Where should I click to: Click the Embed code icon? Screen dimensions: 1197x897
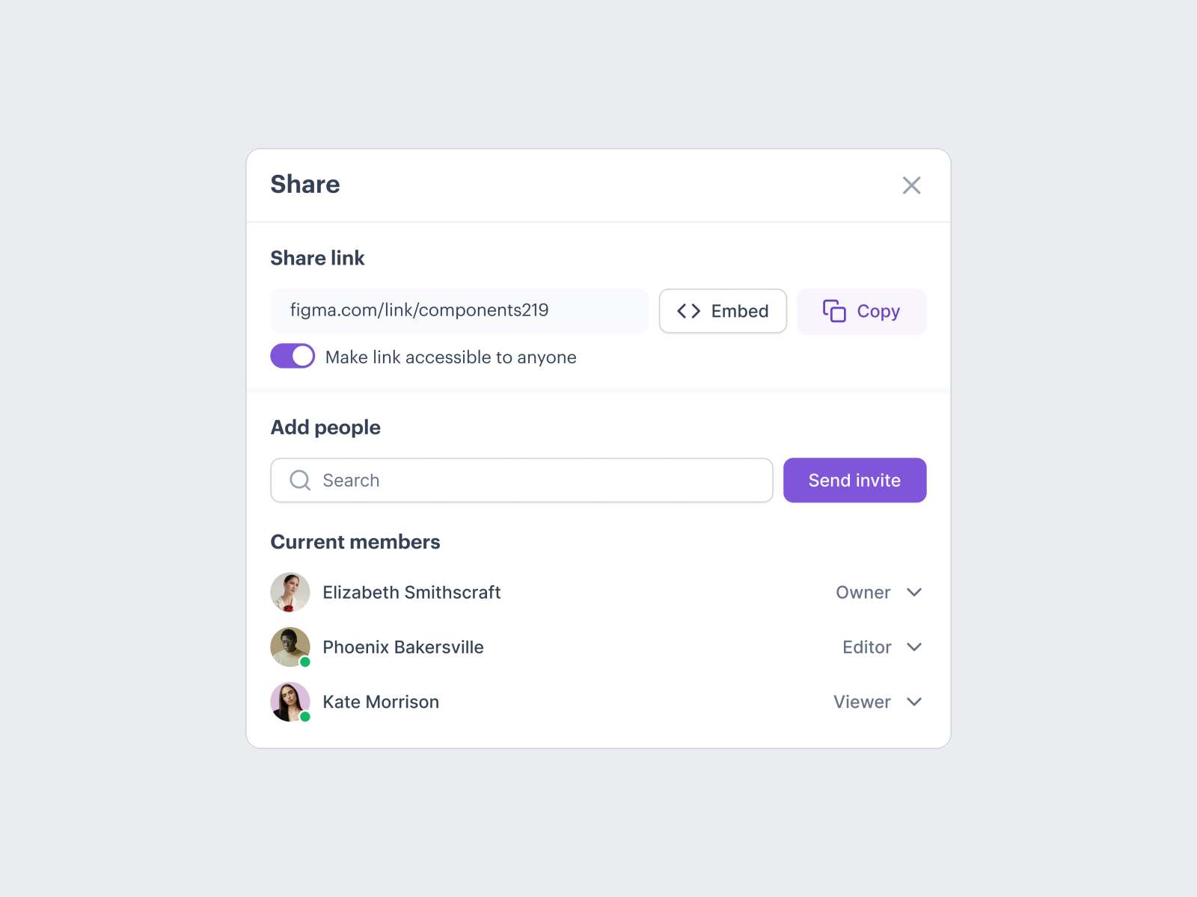[688, 311]
